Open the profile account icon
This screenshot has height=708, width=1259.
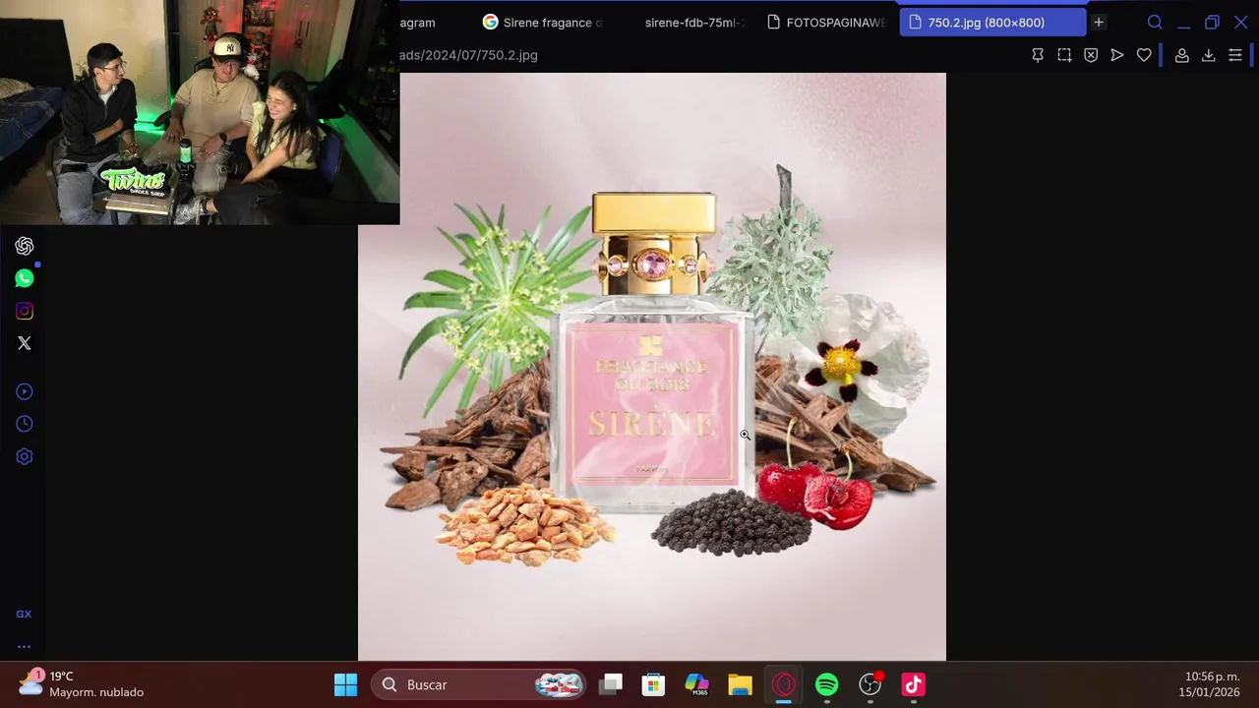click(1182, 55)
